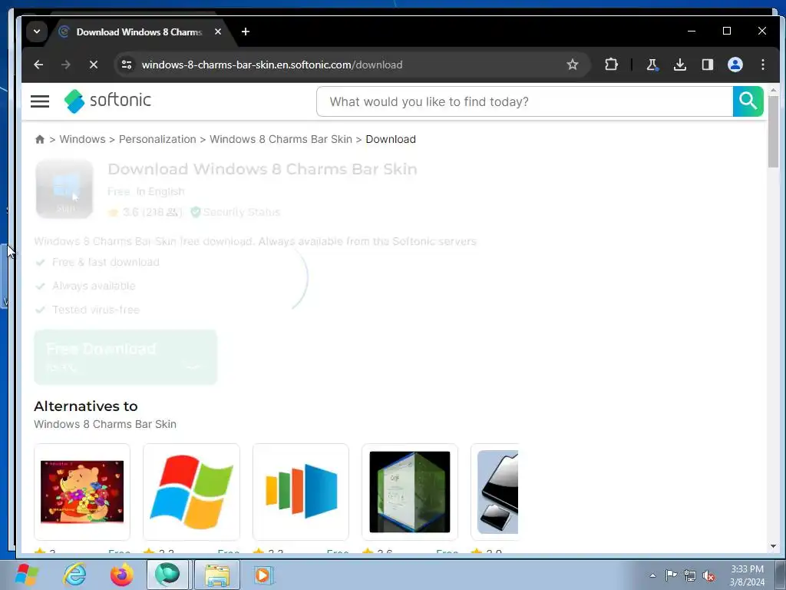Launch Internet Explorer from taskbar
The width and height of the screenshot is (786, 590).
click(75, 575)
